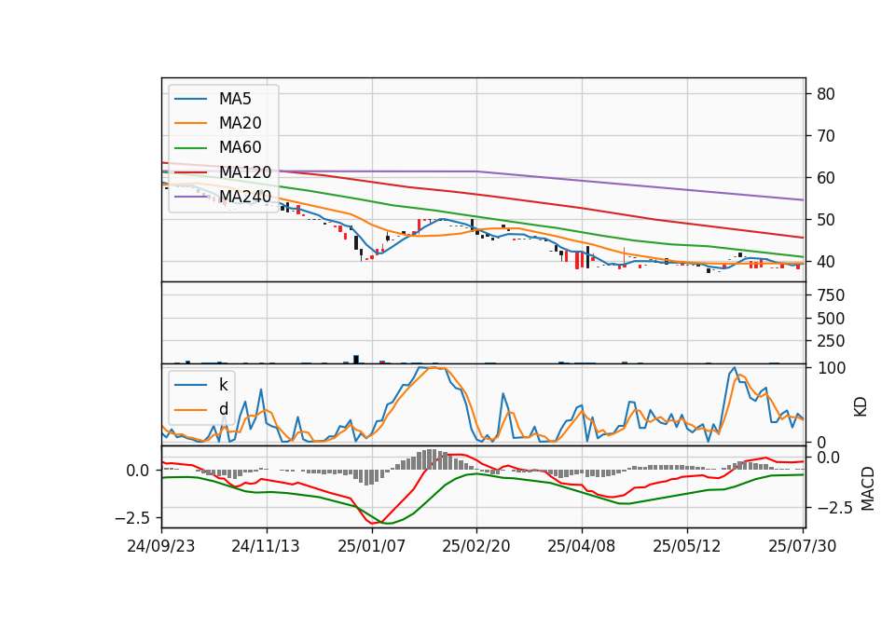Click the left MACD axis value 0.0

pos(138,471)
